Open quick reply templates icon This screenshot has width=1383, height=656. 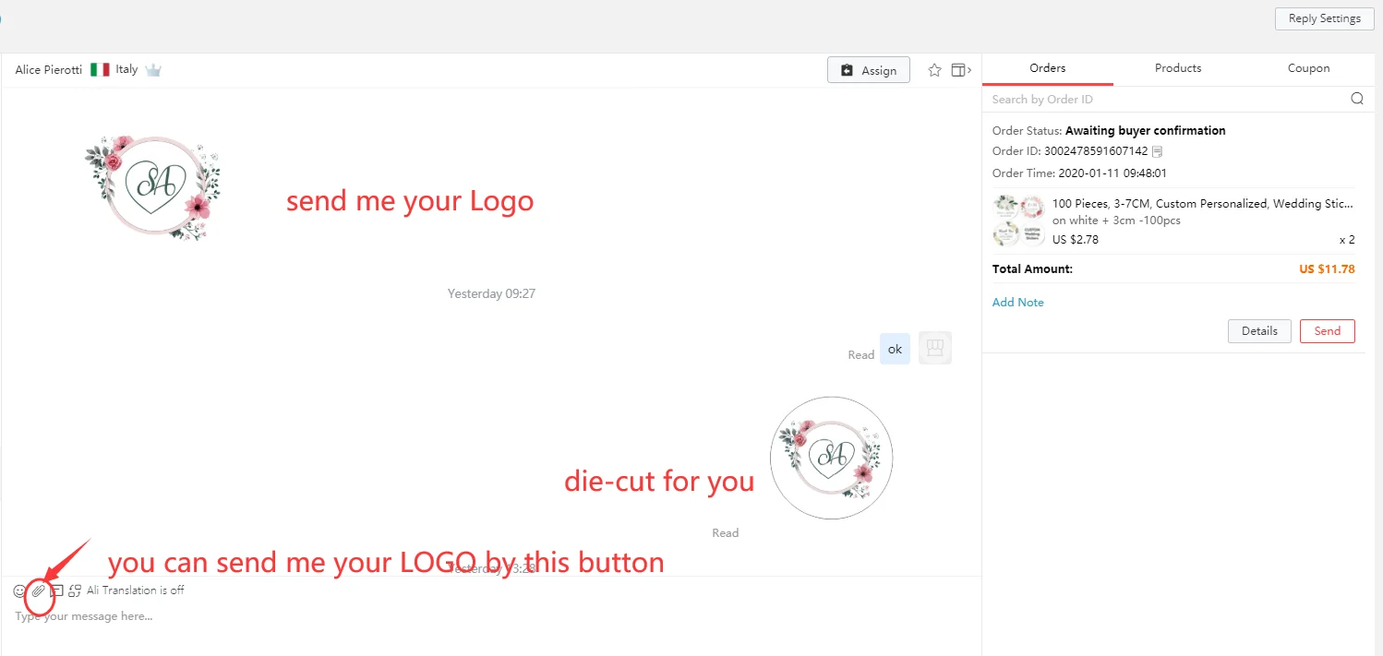56,590
